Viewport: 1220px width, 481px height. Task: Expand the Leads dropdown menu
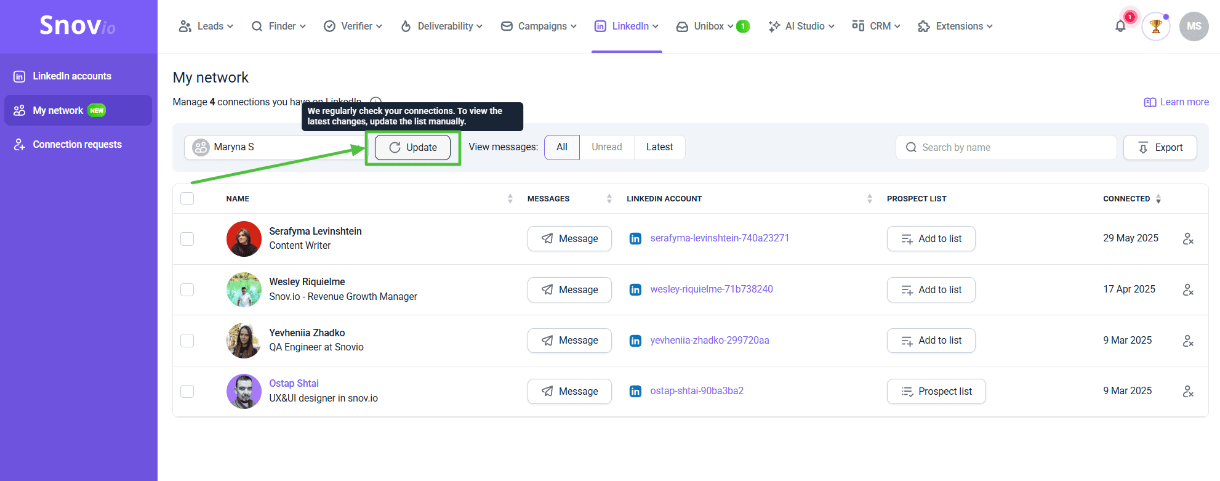[x=206, y=26]
